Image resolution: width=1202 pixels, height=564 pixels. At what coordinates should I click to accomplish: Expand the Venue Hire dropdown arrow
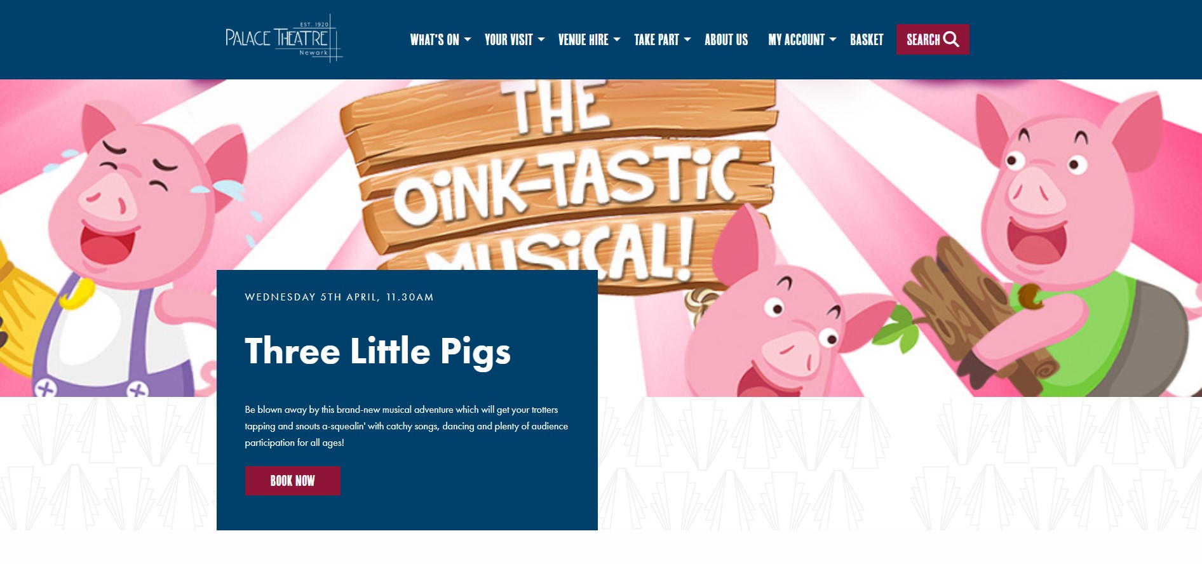tap(617, 39)
